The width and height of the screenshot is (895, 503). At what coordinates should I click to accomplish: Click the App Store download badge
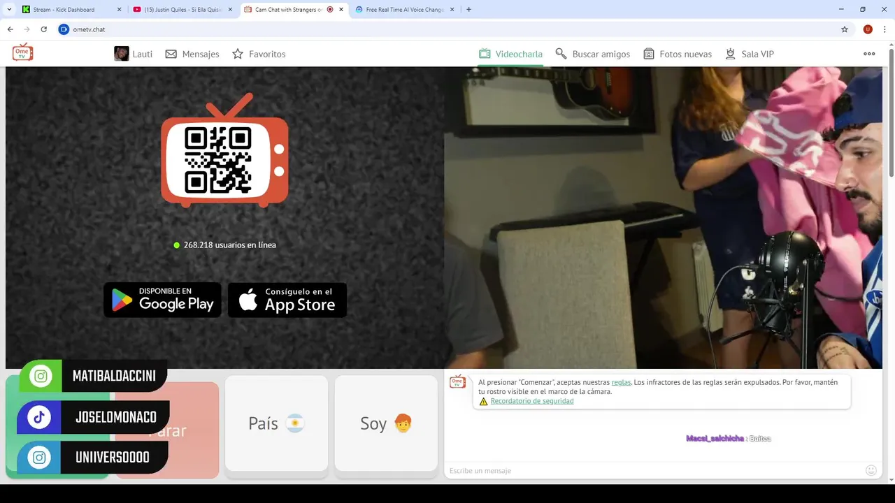point(287,300)
